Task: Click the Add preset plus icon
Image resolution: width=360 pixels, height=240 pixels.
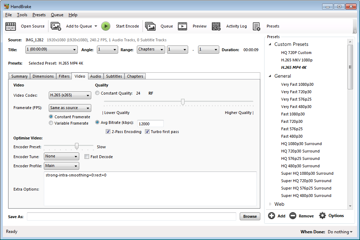Action: (272, 216)
